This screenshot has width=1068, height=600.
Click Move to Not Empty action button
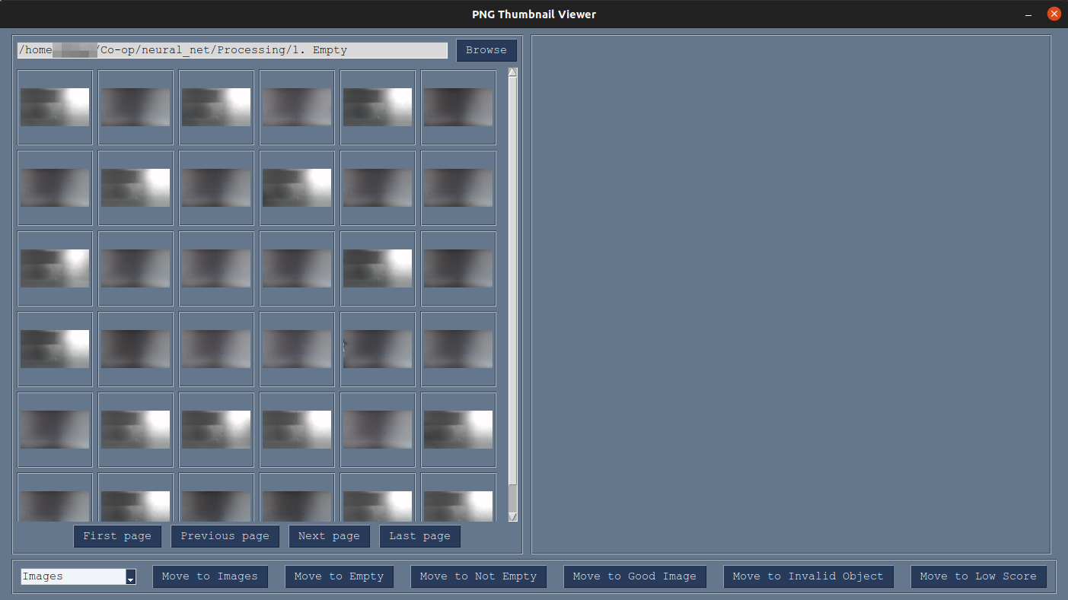pos(478,576)
